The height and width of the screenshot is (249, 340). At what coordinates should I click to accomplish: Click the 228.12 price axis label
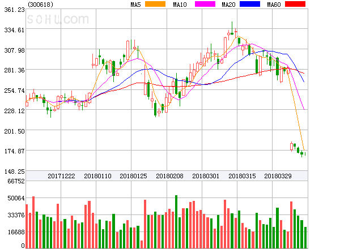point(14,111)
